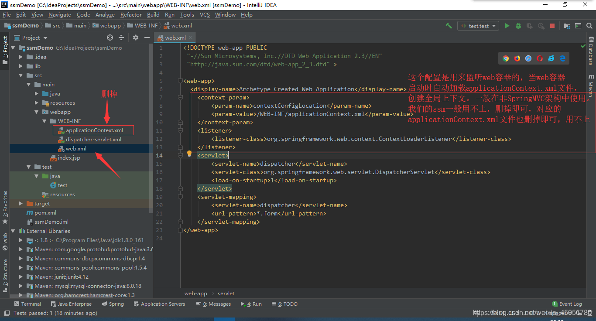Run test.test with green play icon
This screenshot has width=596, height=321.
[x=507, y=26]
